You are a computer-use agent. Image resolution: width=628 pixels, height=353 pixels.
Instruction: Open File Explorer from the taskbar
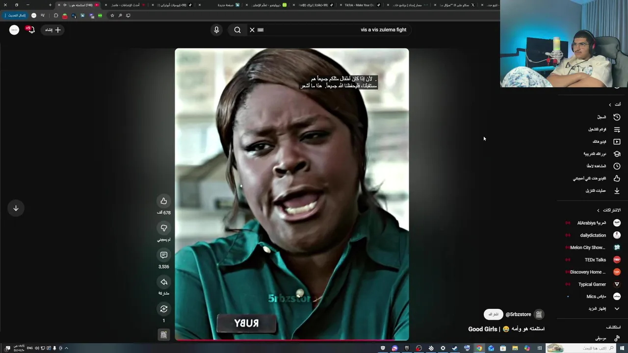(515, 348)
